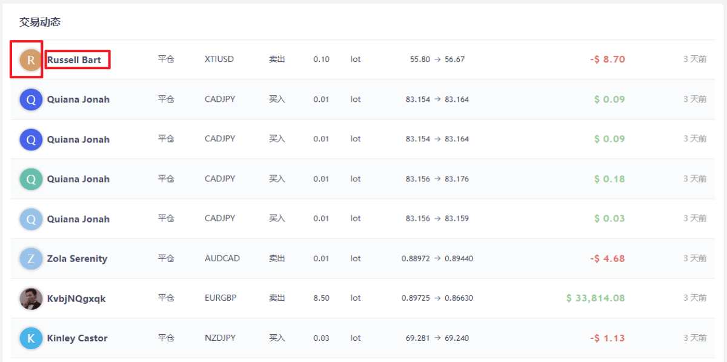Click the -$ 1.13 loss value
Viewport: 727px width, 362px height.
coord(607,338)
